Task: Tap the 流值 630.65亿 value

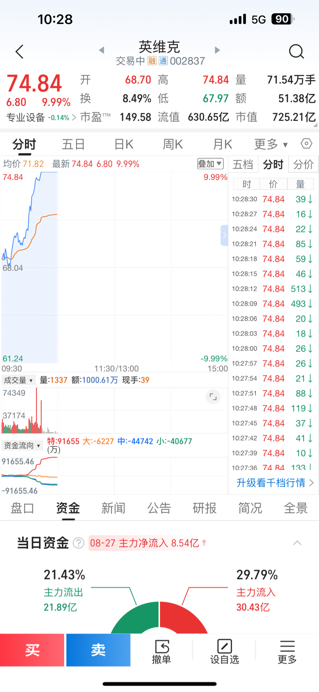Action: tap(209, 117)
